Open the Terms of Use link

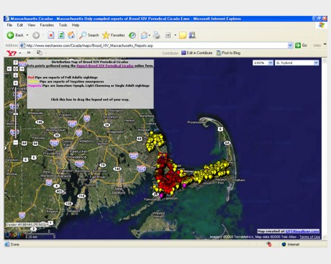click(309, 237)
